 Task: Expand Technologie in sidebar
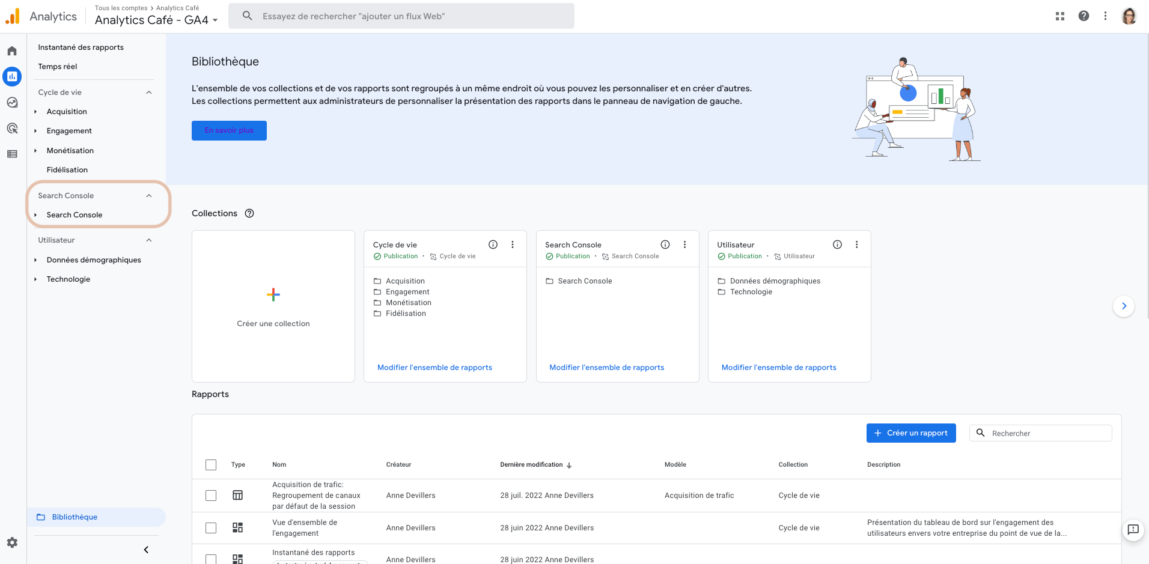coord(35,279)
